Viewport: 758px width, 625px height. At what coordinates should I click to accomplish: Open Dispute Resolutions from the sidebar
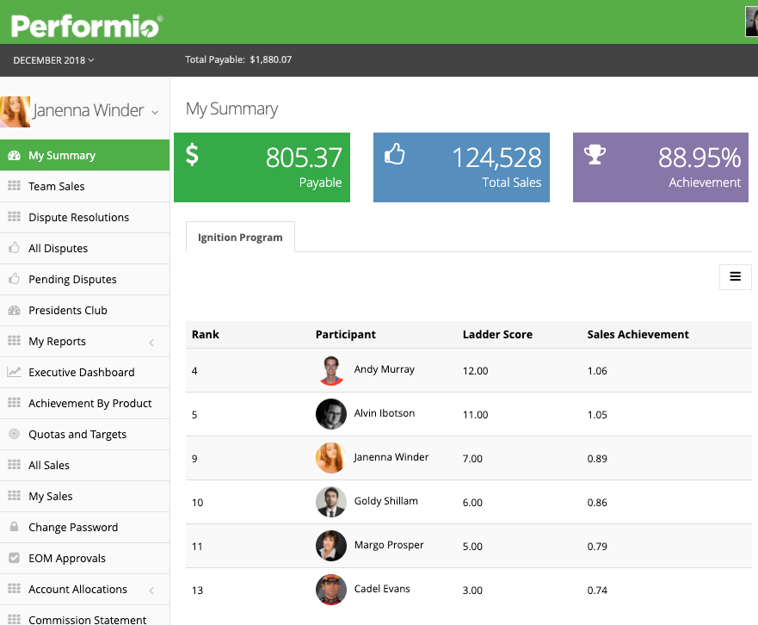click(x=84, y=217)
